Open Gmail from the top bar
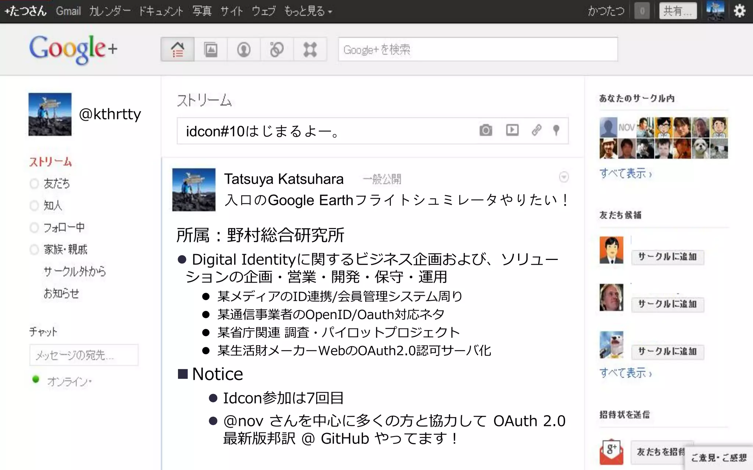 coord(68,11)
